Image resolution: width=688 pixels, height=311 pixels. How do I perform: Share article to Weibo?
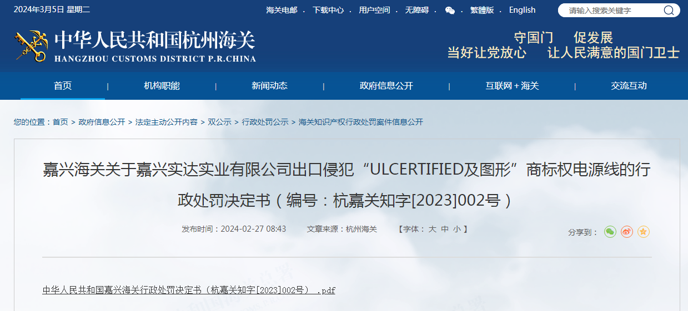(x=627, y=232)
